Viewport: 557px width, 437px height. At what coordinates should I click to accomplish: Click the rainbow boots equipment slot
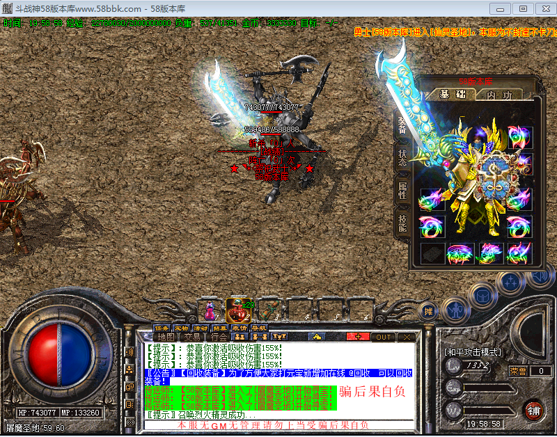coord(490,253)
